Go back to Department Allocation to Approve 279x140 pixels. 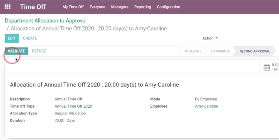click(x=45, y=21)
